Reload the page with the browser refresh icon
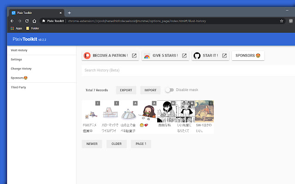The image size is (295, 184). (27, 21)
